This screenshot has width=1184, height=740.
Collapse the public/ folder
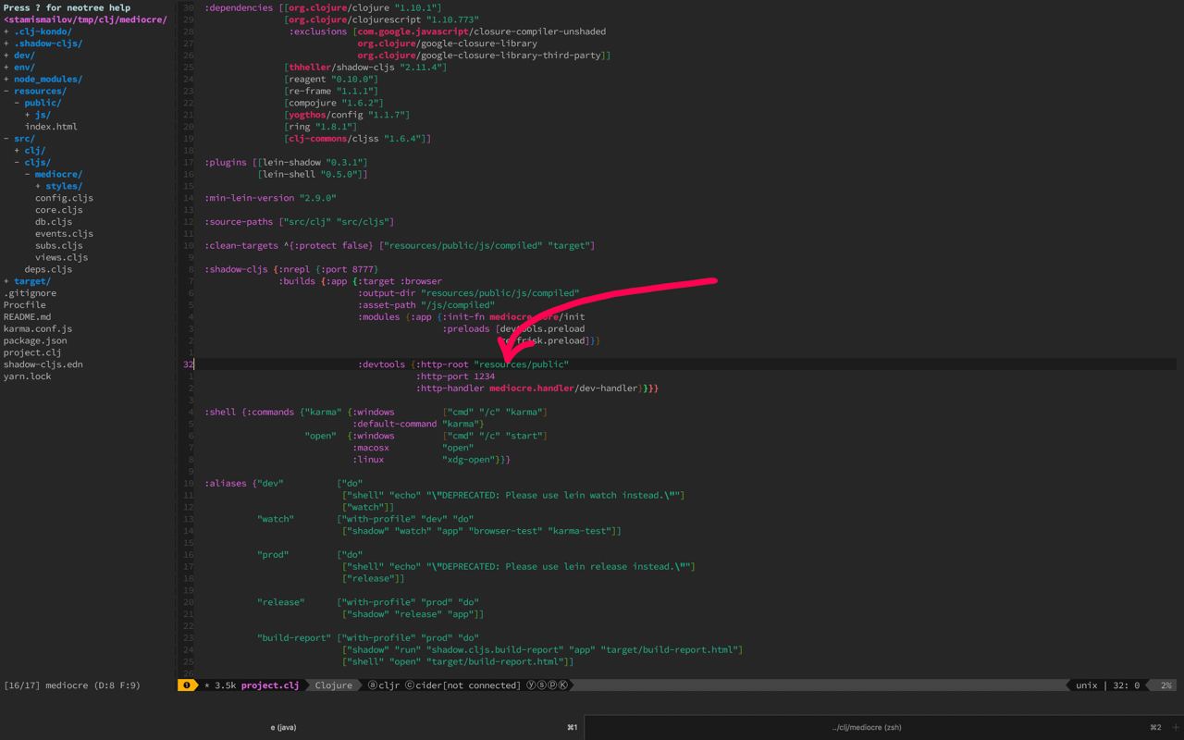(x=37, y=103)
